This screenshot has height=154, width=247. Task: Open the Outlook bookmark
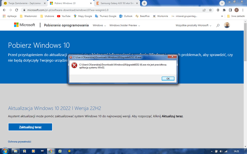point(126,16)
